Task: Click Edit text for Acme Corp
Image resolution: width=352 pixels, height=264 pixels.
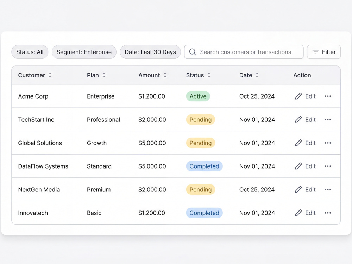Action: [x=310, y=96]
